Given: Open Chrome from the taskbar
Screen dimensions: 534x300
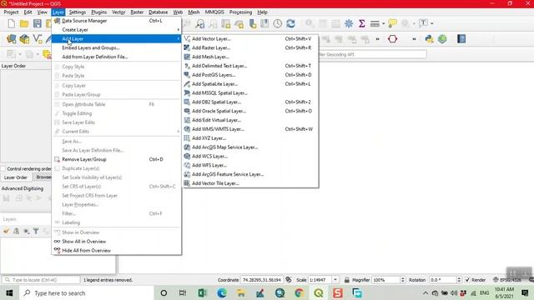Looking at the screenshot, I should pyautogui.click(x=299, y=292).
